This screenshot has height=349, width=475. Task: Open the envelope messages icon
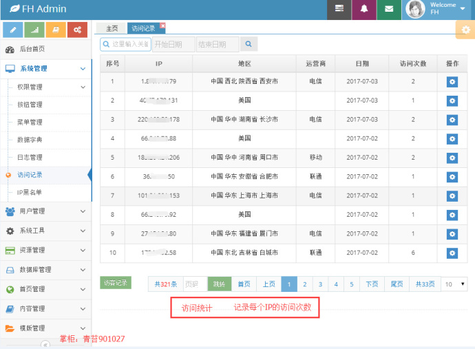point(389,9)
